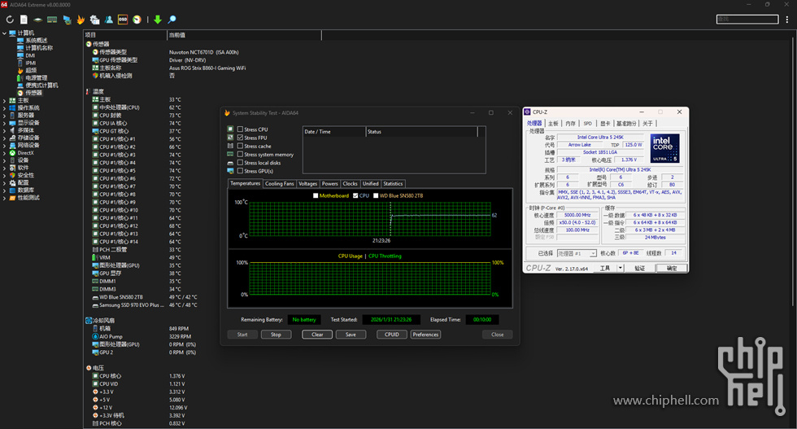Click the green download arrow icon
This screenshot has width=797, height=429.
click(x=158, y=20)
